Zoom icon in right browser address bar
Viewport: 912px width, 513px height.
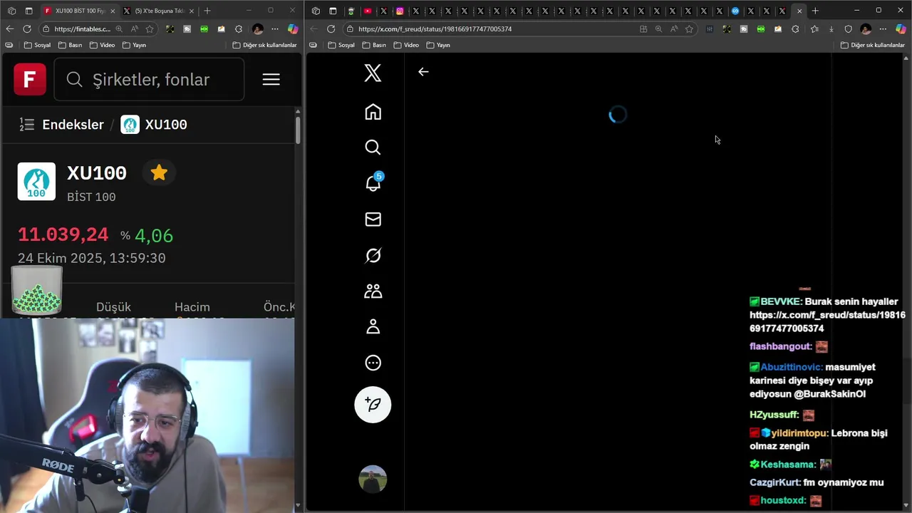pos(658,29)
